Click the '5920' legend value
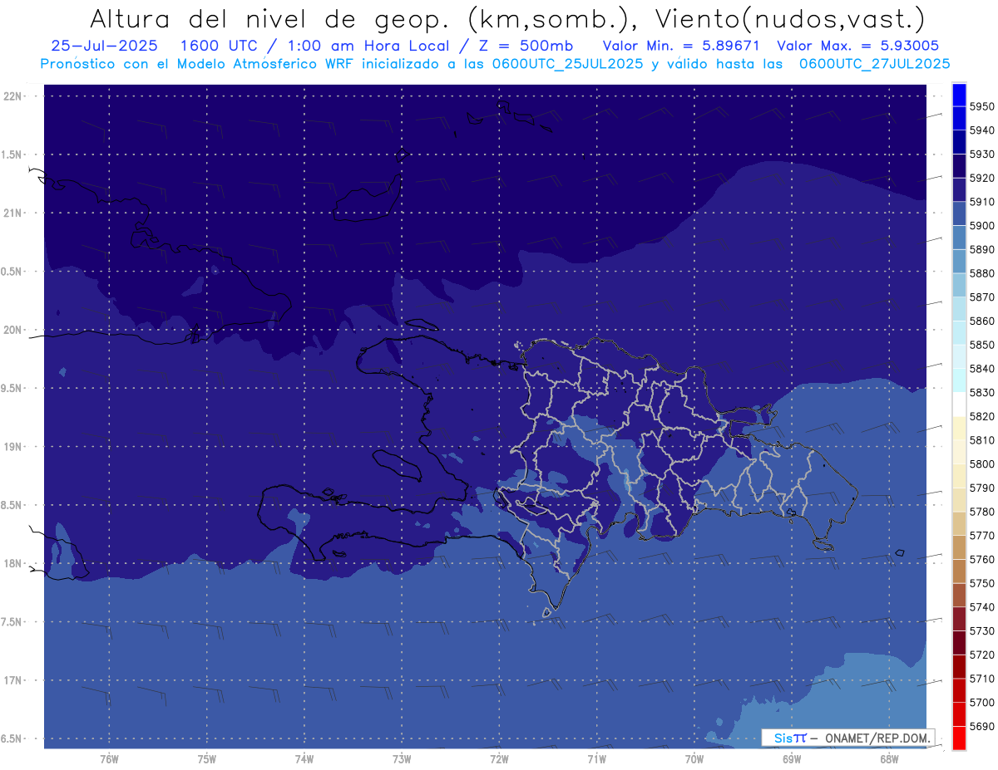998x770 pixels. tap(982, 179)
